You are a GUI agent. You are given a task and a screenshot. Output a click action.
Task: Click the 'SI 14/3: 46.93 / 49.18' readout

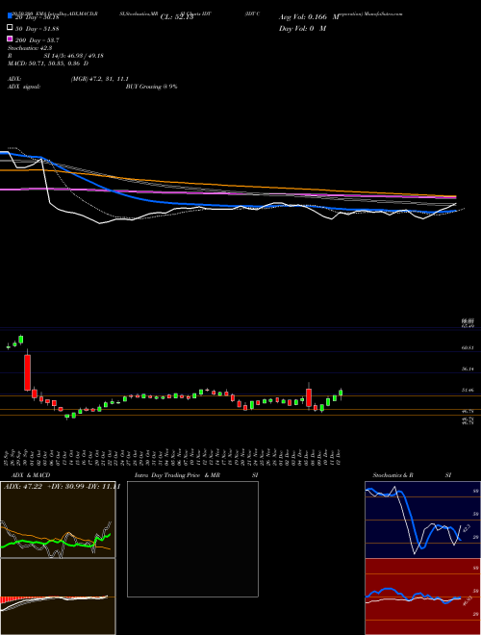73,56
